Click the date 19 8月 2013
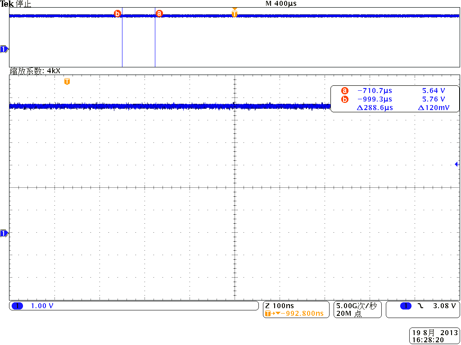 [x=435, y=333]
